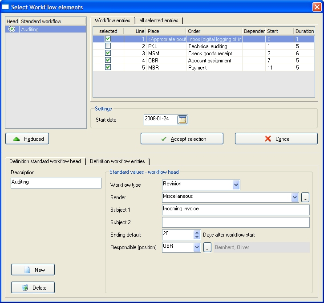324x303 pixels.
Task: Increase the Ending default days value
Action: tap(197, 233)
